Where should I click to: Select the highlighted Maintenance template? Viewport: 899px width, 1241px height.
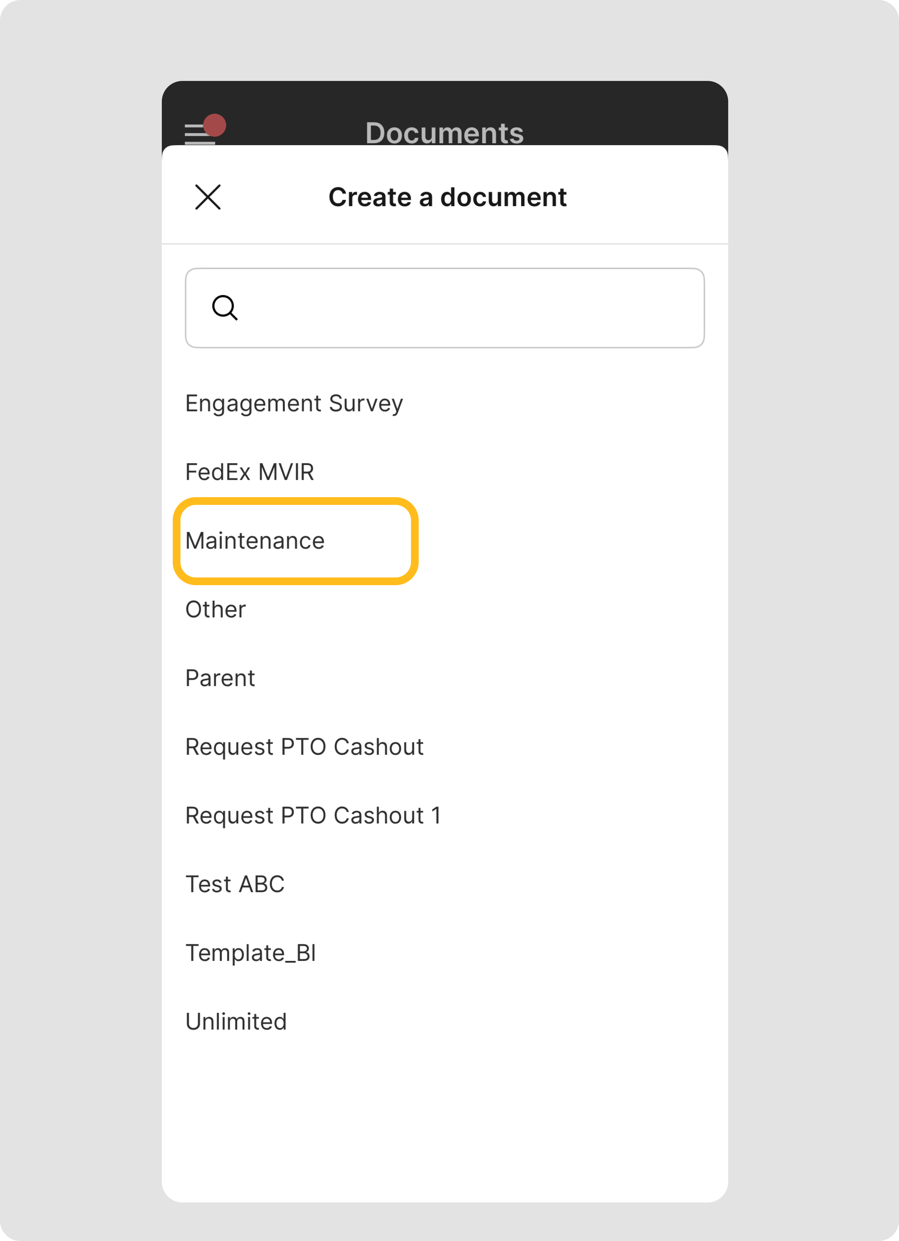click(255, 541)
